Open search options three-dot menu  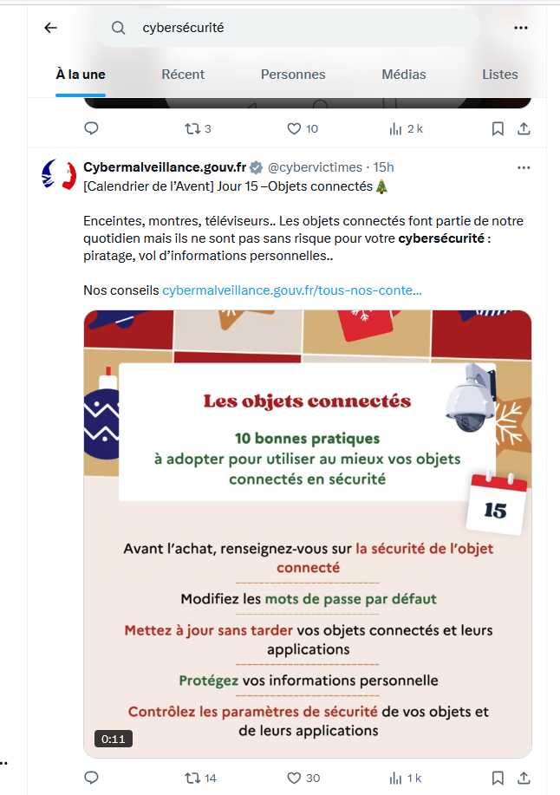tap(521, 28)
